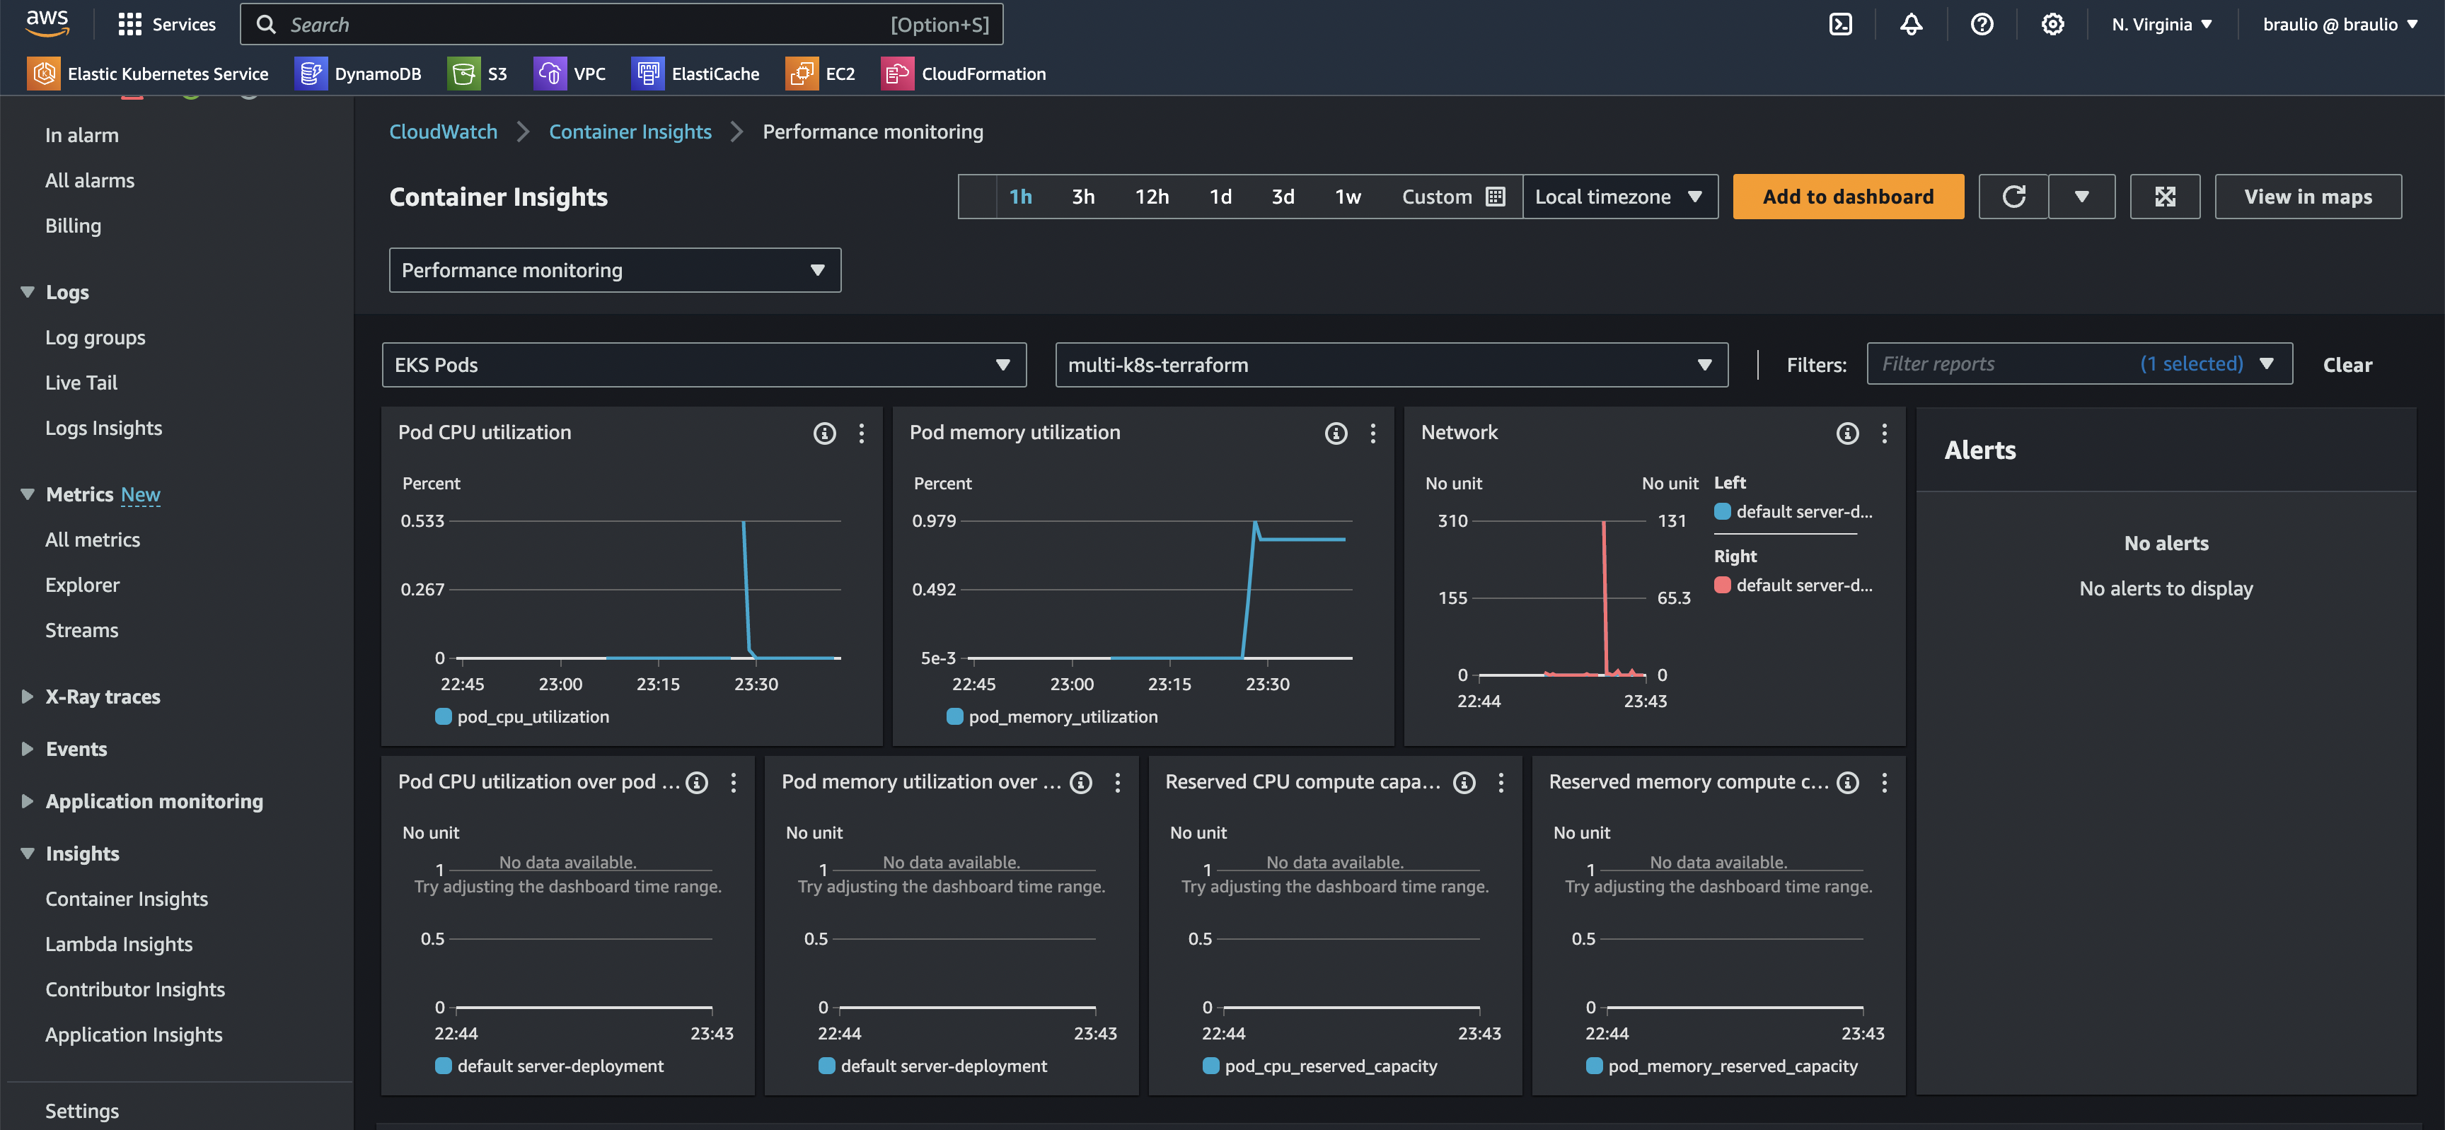Screen dimensions: 2445x1130
Task: Click the Add to dashboard button
Action: (1847, 197)
